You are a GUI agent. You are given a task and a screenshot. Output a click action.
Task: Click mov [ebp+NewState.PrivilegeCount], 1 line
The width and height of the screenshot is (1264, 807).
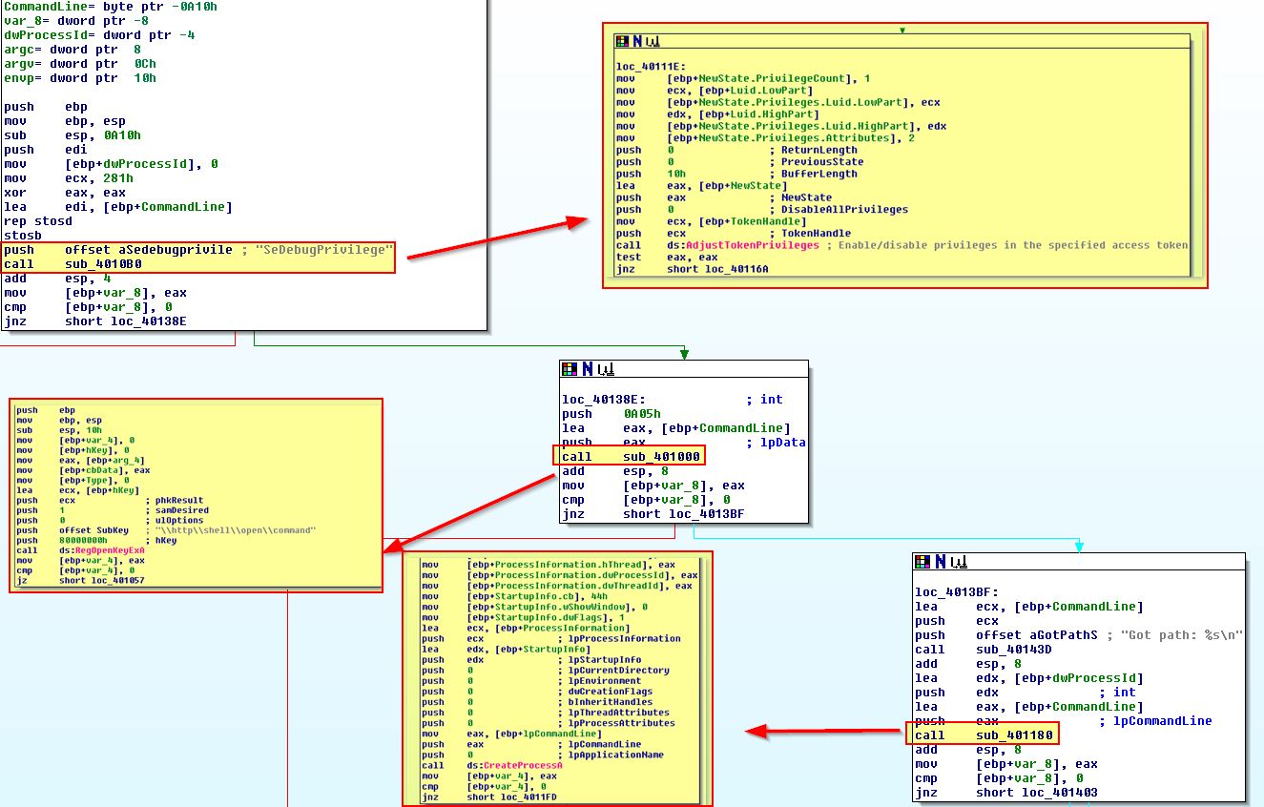pyautogui.click(x=743, y=78)
